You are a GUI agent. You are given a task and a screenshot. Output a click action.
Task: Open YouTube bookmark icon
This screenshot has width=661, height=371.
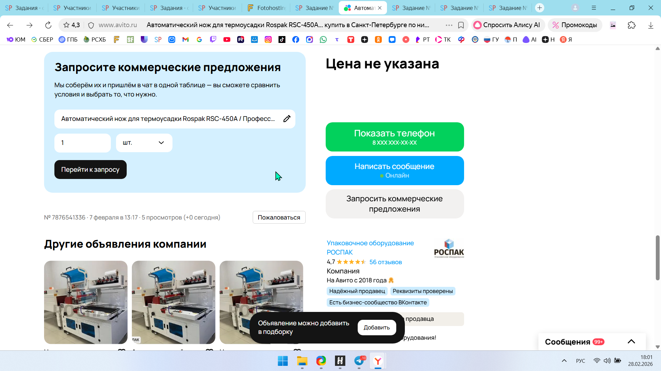coord(227,40)
